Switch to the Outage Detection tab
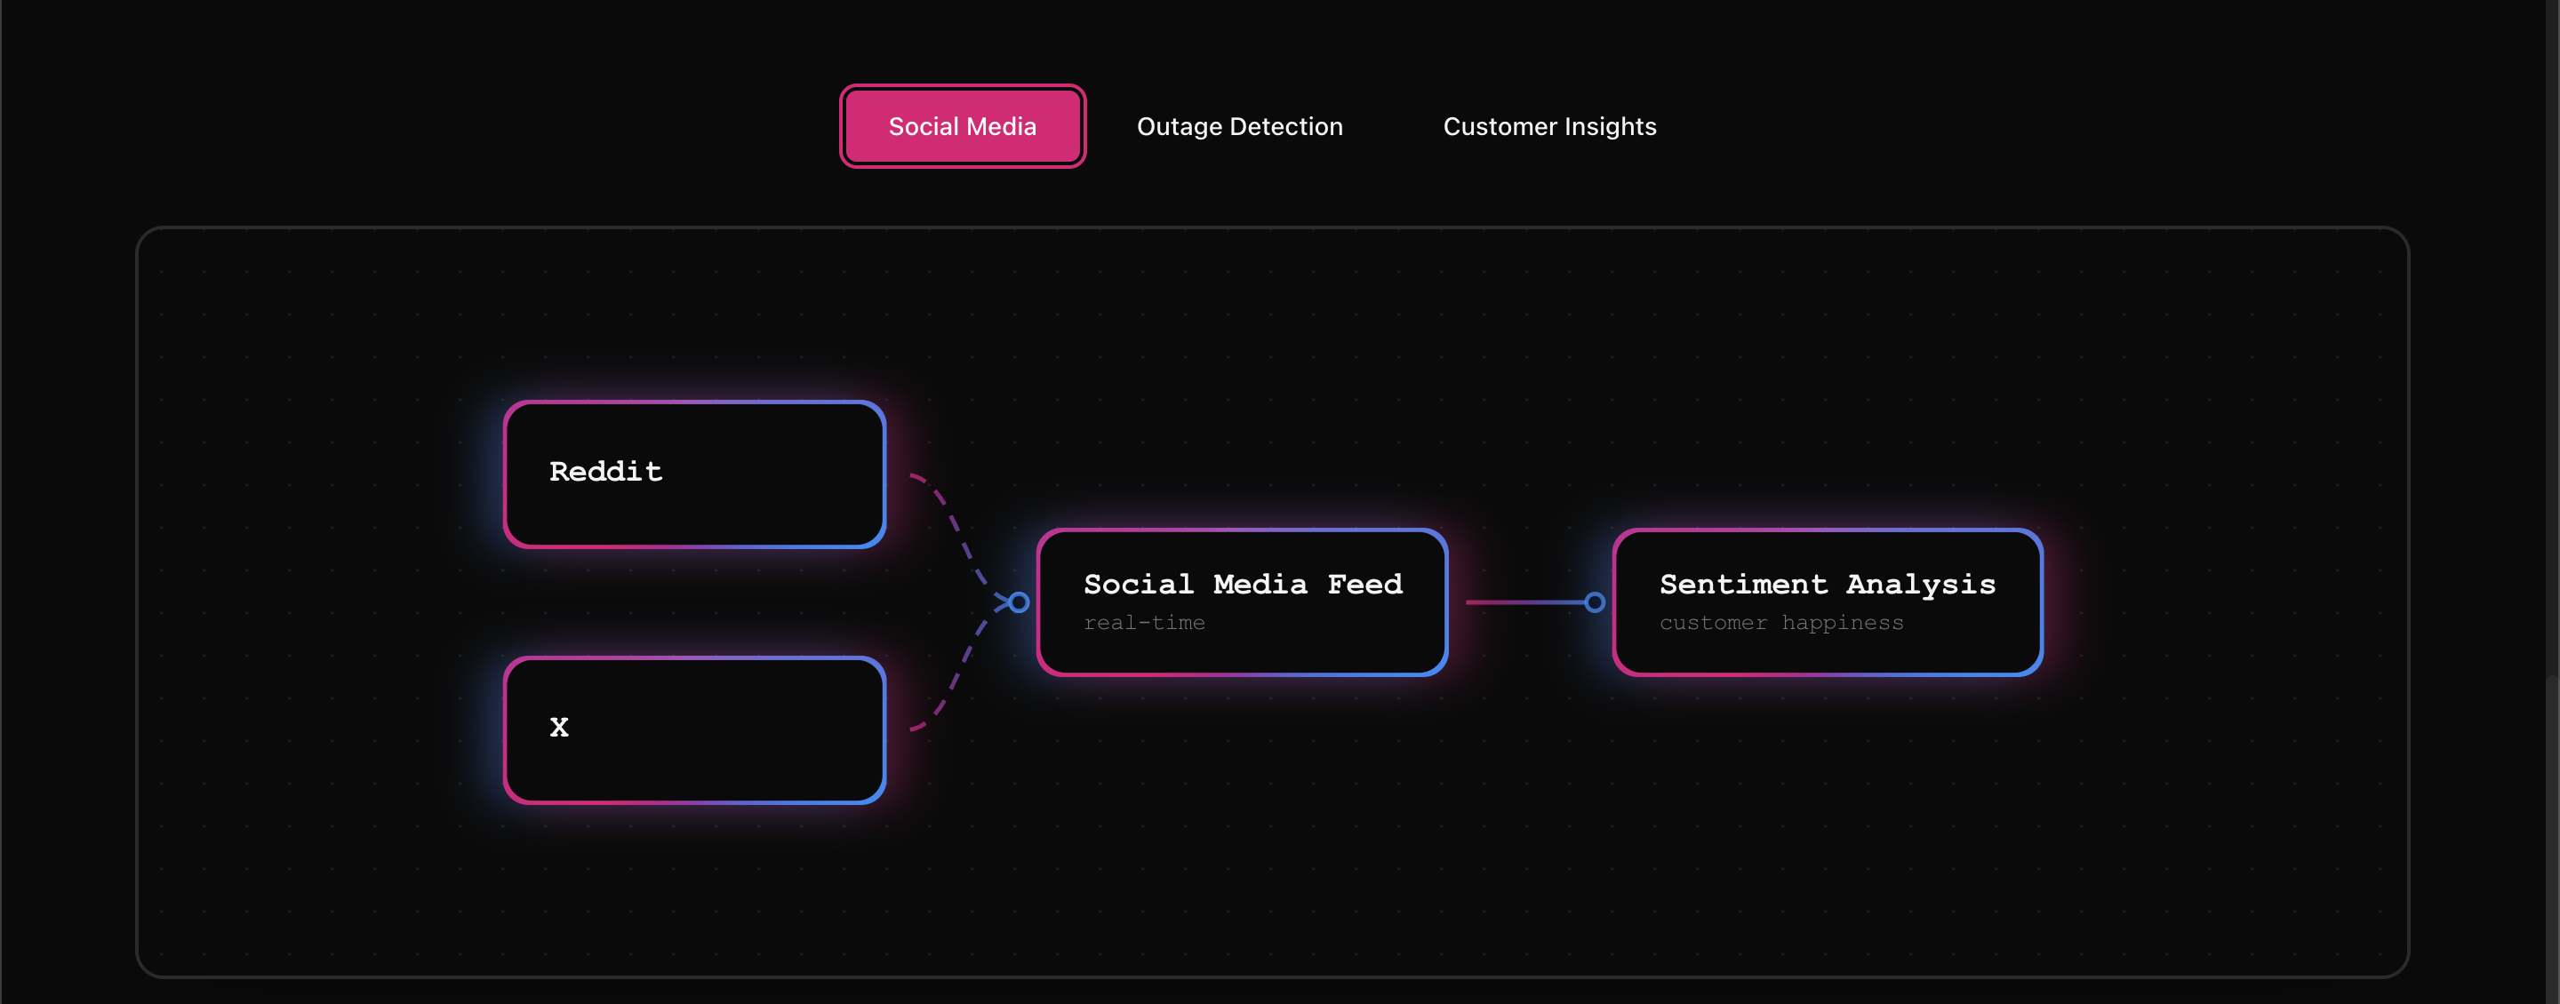Screen dimensions: 2560x1004 [x=1239, y=126]
